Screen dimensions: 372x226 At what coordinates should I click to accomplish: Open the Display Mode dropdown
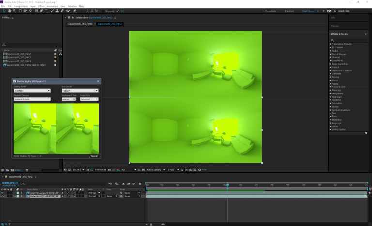coord(32,90)
